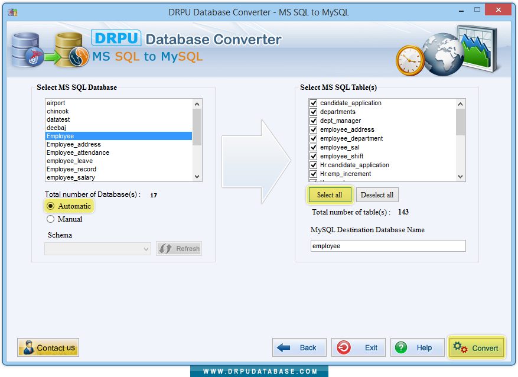Click database list scroll down arrow
Image resolution: width=518 pixels, height=377 pixels.
pos(197,177)
